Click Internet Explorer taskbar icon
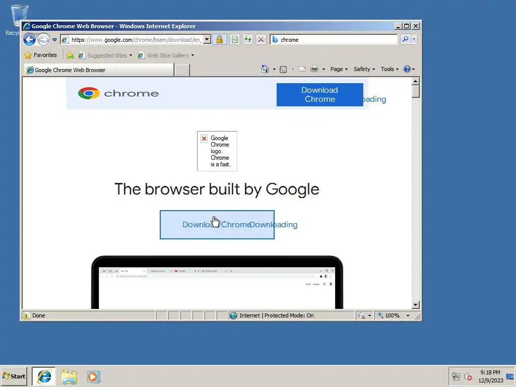 tap(44, 376)
